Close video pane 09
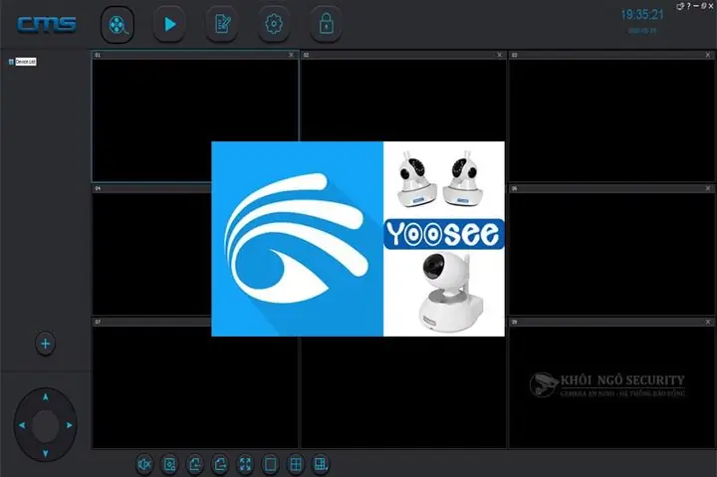 708,322
